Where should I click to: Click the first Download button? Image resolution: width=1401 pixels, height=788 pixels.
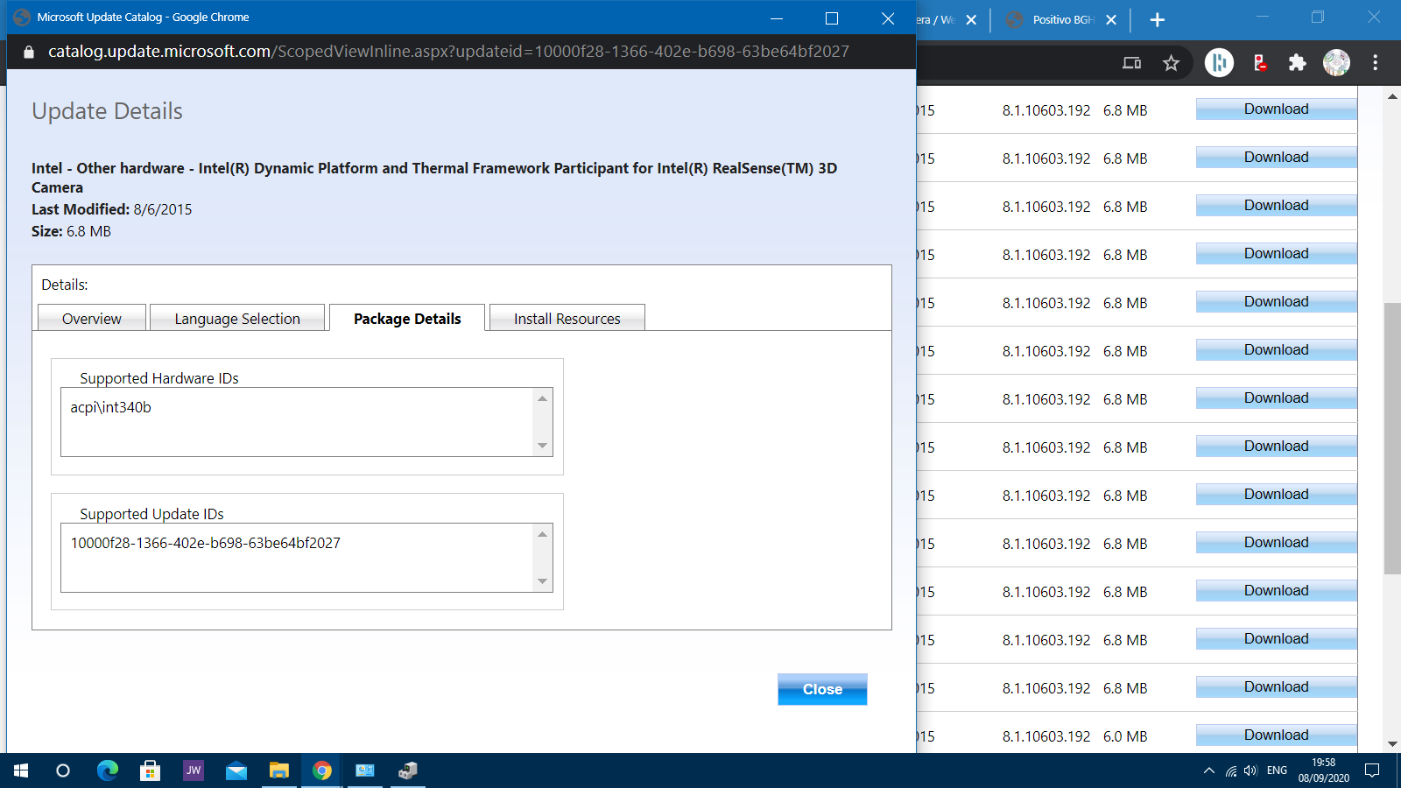coord(1276,109)
